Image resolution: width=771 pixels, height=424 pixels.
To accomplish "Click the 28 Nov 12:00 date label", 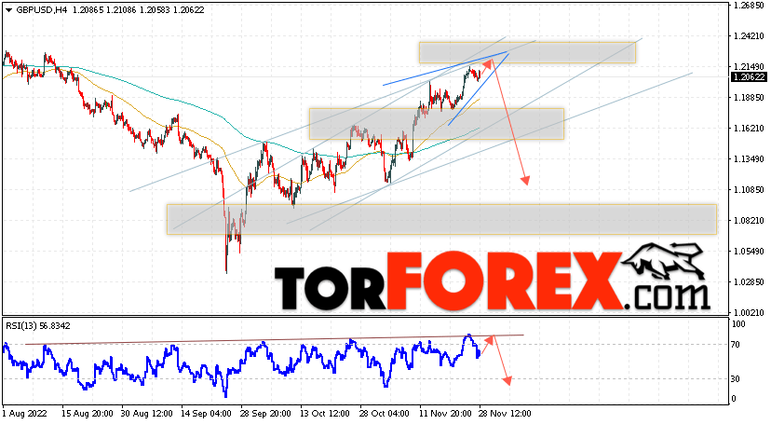I will (x=505, y=414).
